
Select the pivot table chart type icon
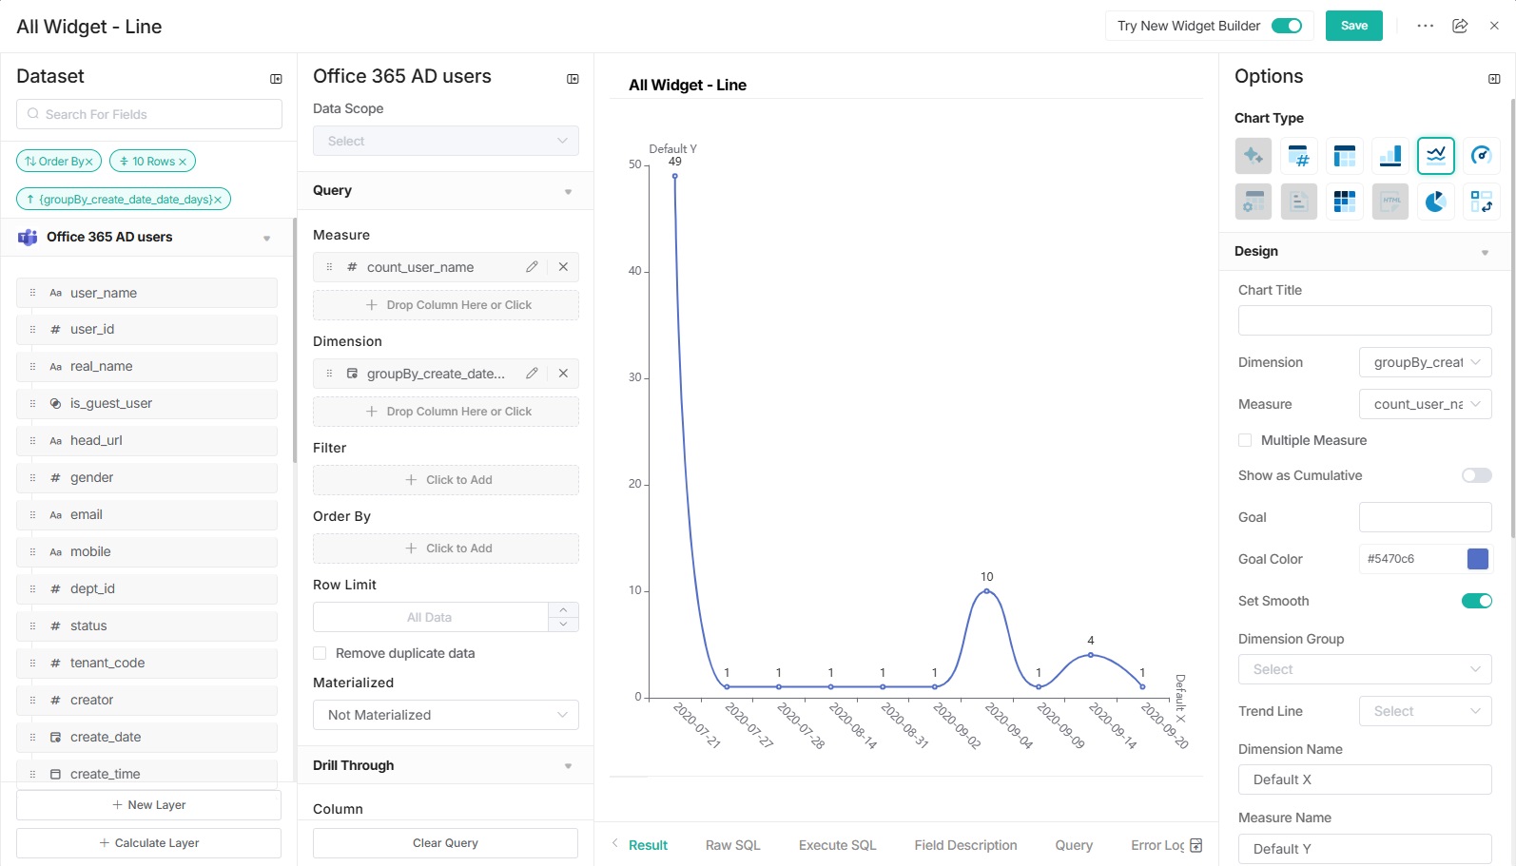[x=1344, y=155]
